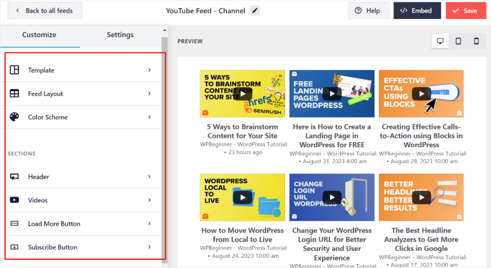Click the Color Scheme palette icon

[15, 117]
